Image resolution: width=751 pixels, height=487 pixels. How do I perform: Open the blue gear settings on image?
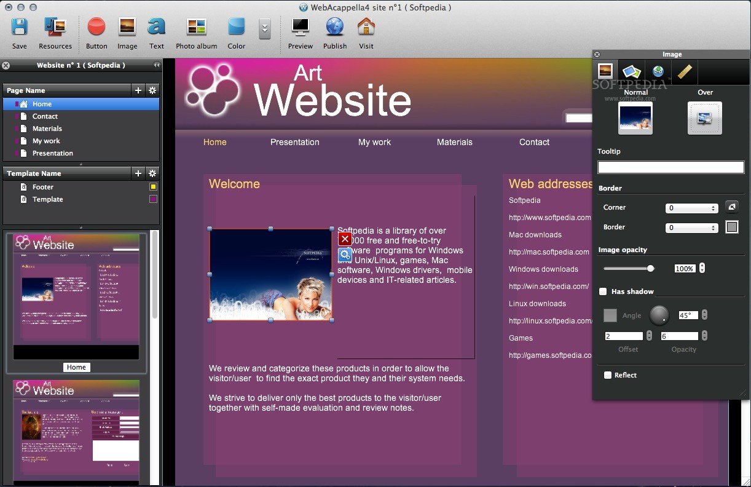(x=345, y=255)
